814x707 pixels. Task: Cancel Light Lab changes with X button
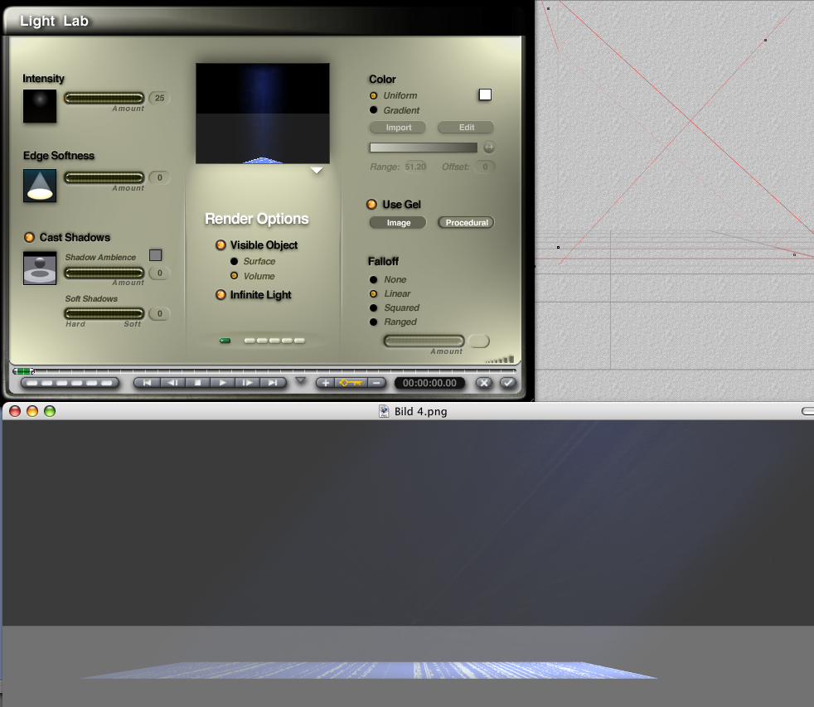click(484, 383)
